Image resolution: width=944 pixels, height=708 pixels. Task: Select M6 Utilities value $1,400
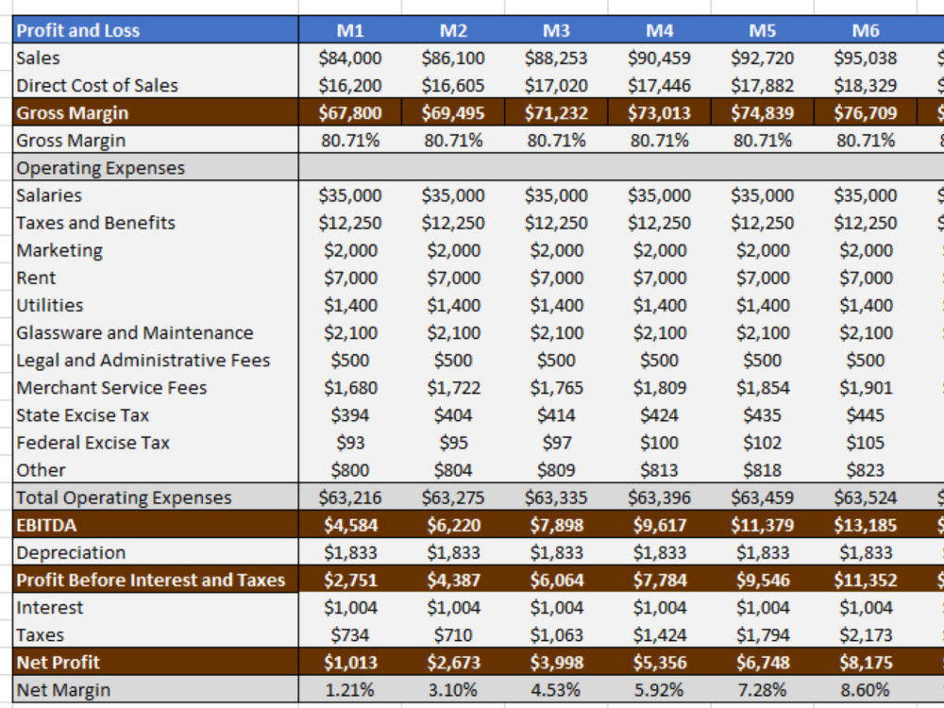865,305
